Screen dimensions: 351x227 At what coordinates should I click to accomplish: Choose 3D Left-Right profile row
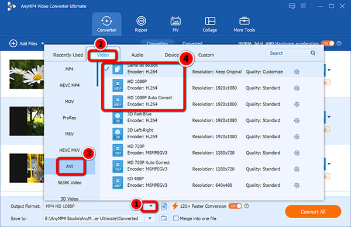coord(212,134)
